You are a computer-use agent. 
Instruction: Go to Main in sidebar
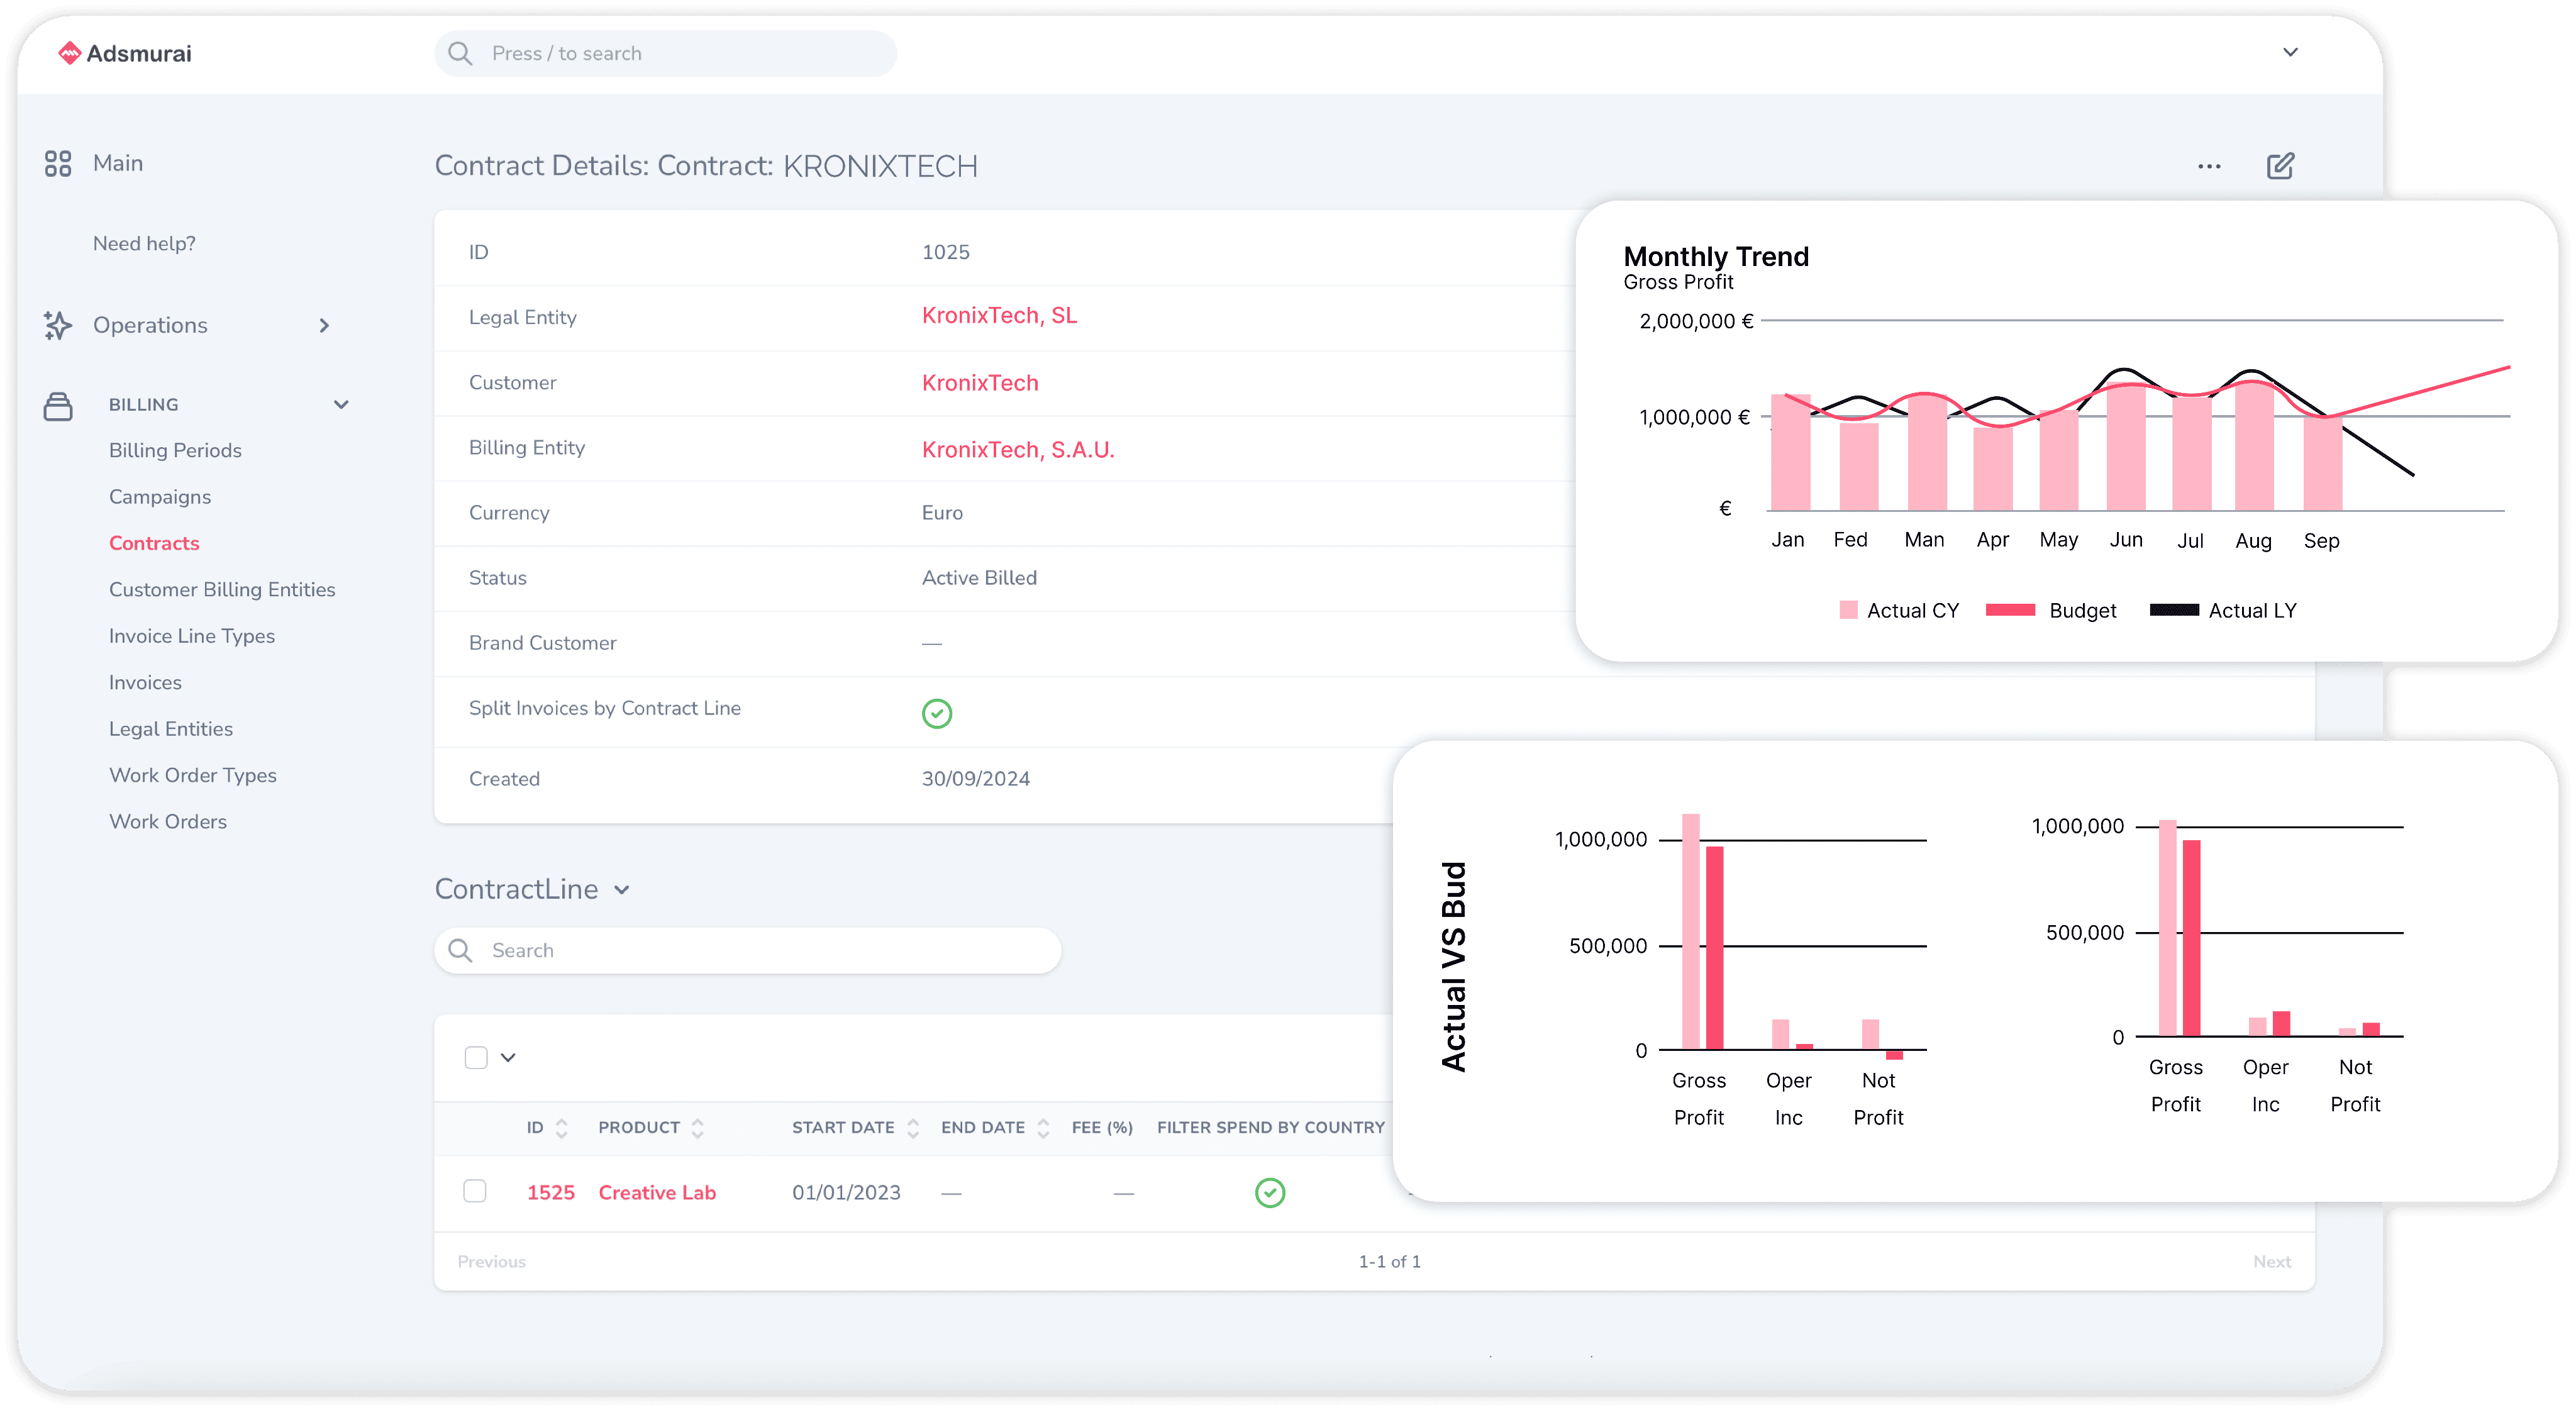pos(118,163)
